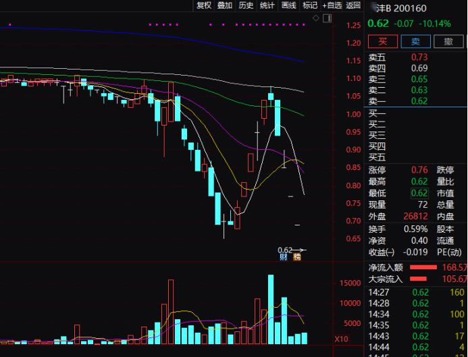
Task: Click 涨停 limit-up price 0.76
Action: (x=419, y=170)
